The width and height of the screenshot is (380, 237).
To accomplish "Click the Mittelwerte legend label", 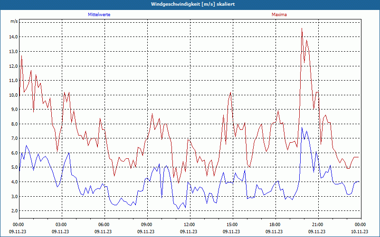I will click(x=99, y=15).
